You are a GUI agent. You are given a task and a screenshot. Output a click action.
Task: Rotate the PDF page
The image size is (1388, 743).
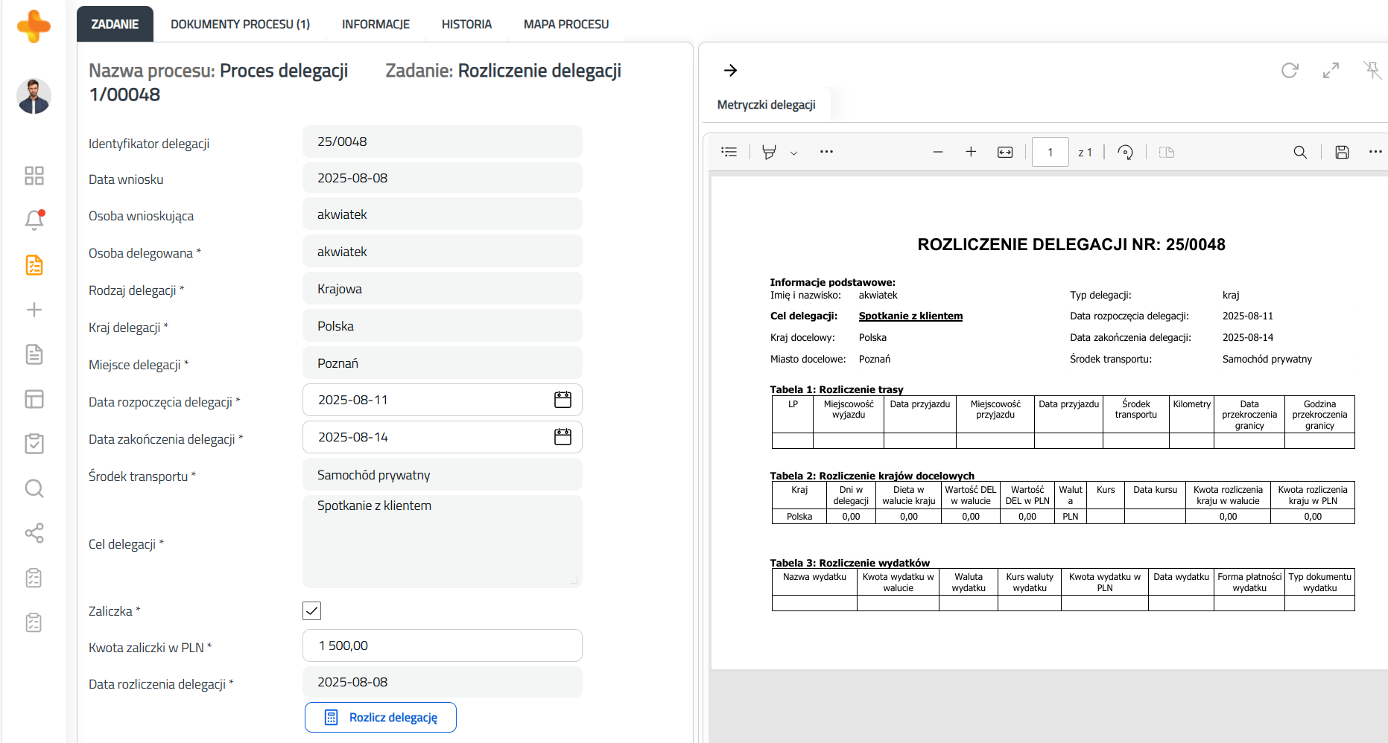coord(1126,152)
